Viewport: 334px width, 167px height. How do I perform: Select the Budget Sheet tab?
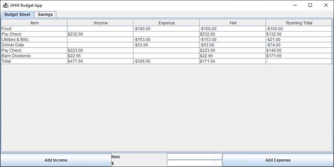tap(17, 15)
